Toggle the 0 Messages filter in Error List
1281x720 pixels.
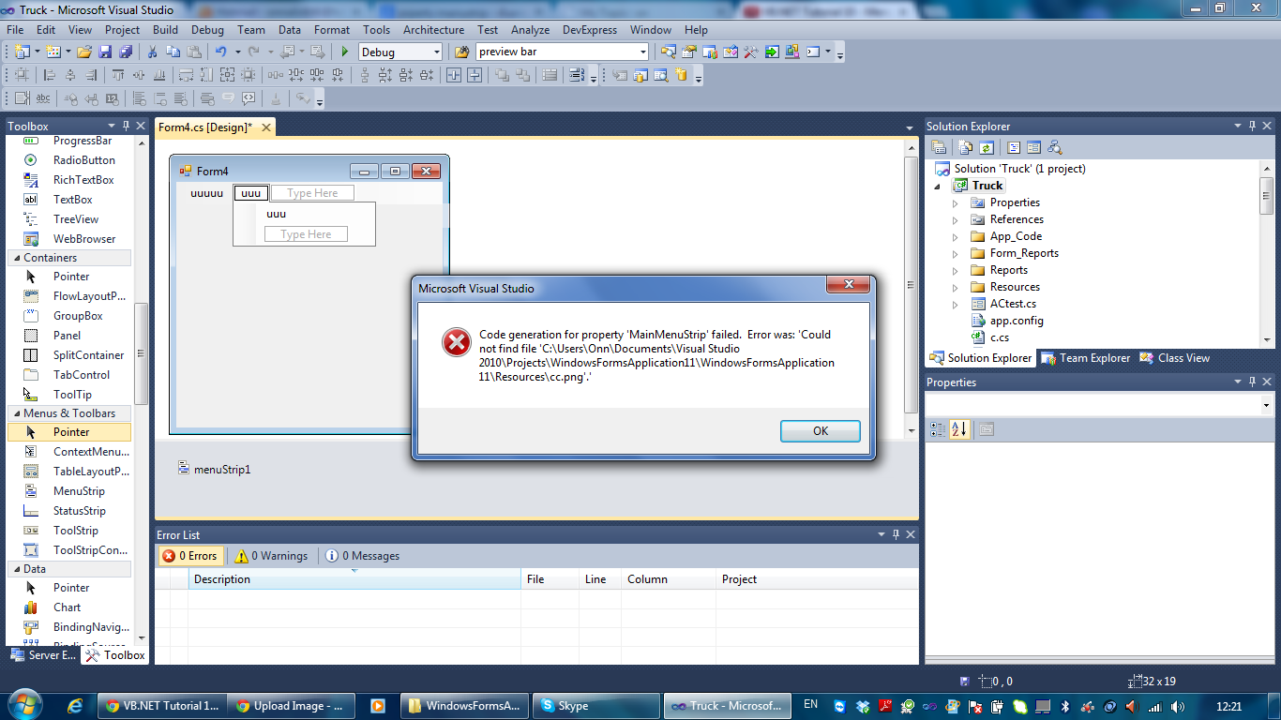tap(363, 556)
